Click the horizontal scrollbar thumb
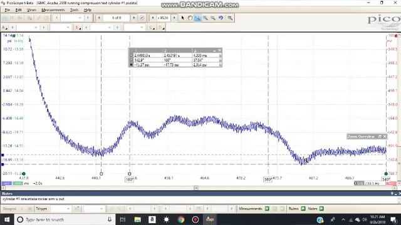This screenshot has width=401, height=225. pos(196,188)
